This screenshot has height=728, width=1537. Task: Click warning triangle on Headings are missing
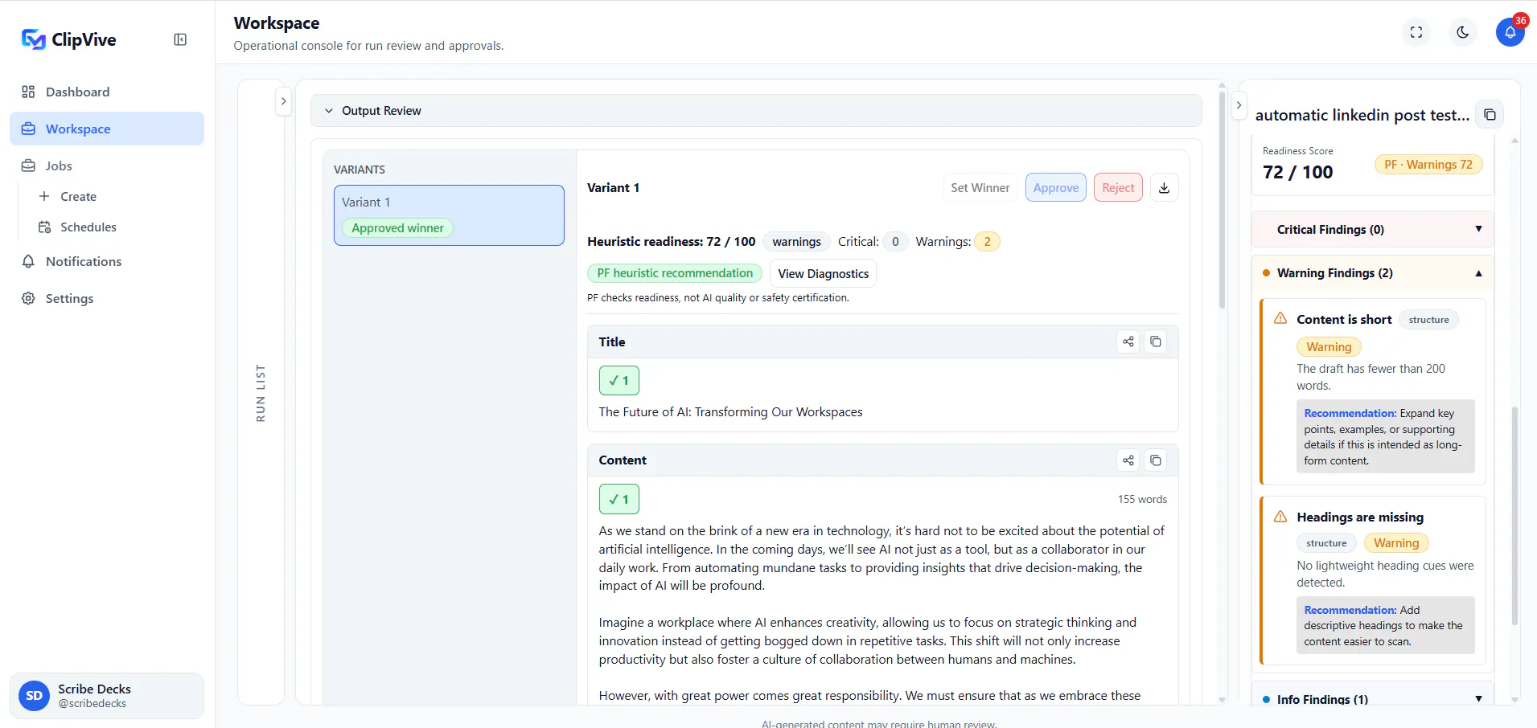coord(1280,517)
